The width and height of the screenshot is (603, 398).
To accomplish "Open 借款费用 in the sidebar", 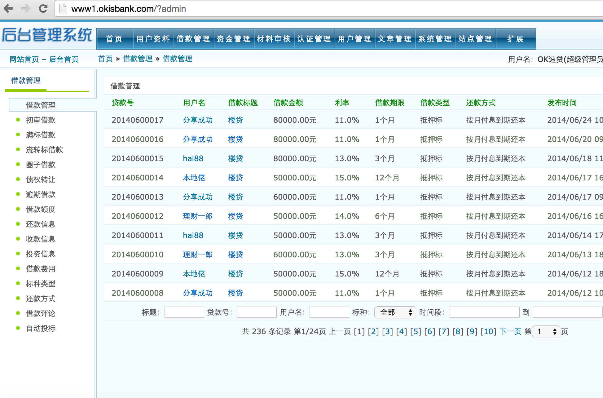I will 41,269.
